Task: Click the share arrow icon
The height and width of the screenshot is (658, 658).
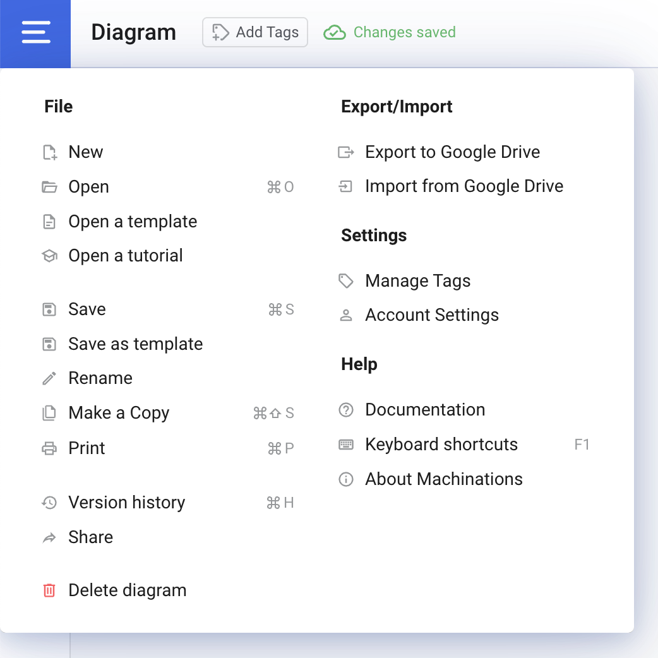Action: (49, 537)
